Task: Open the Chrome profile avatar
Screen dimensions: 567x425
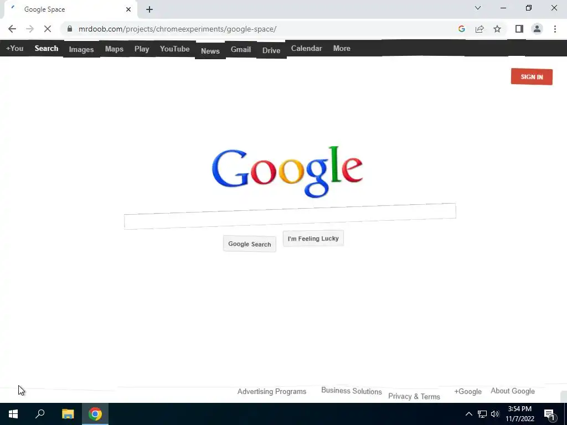Action: [537, 29]
